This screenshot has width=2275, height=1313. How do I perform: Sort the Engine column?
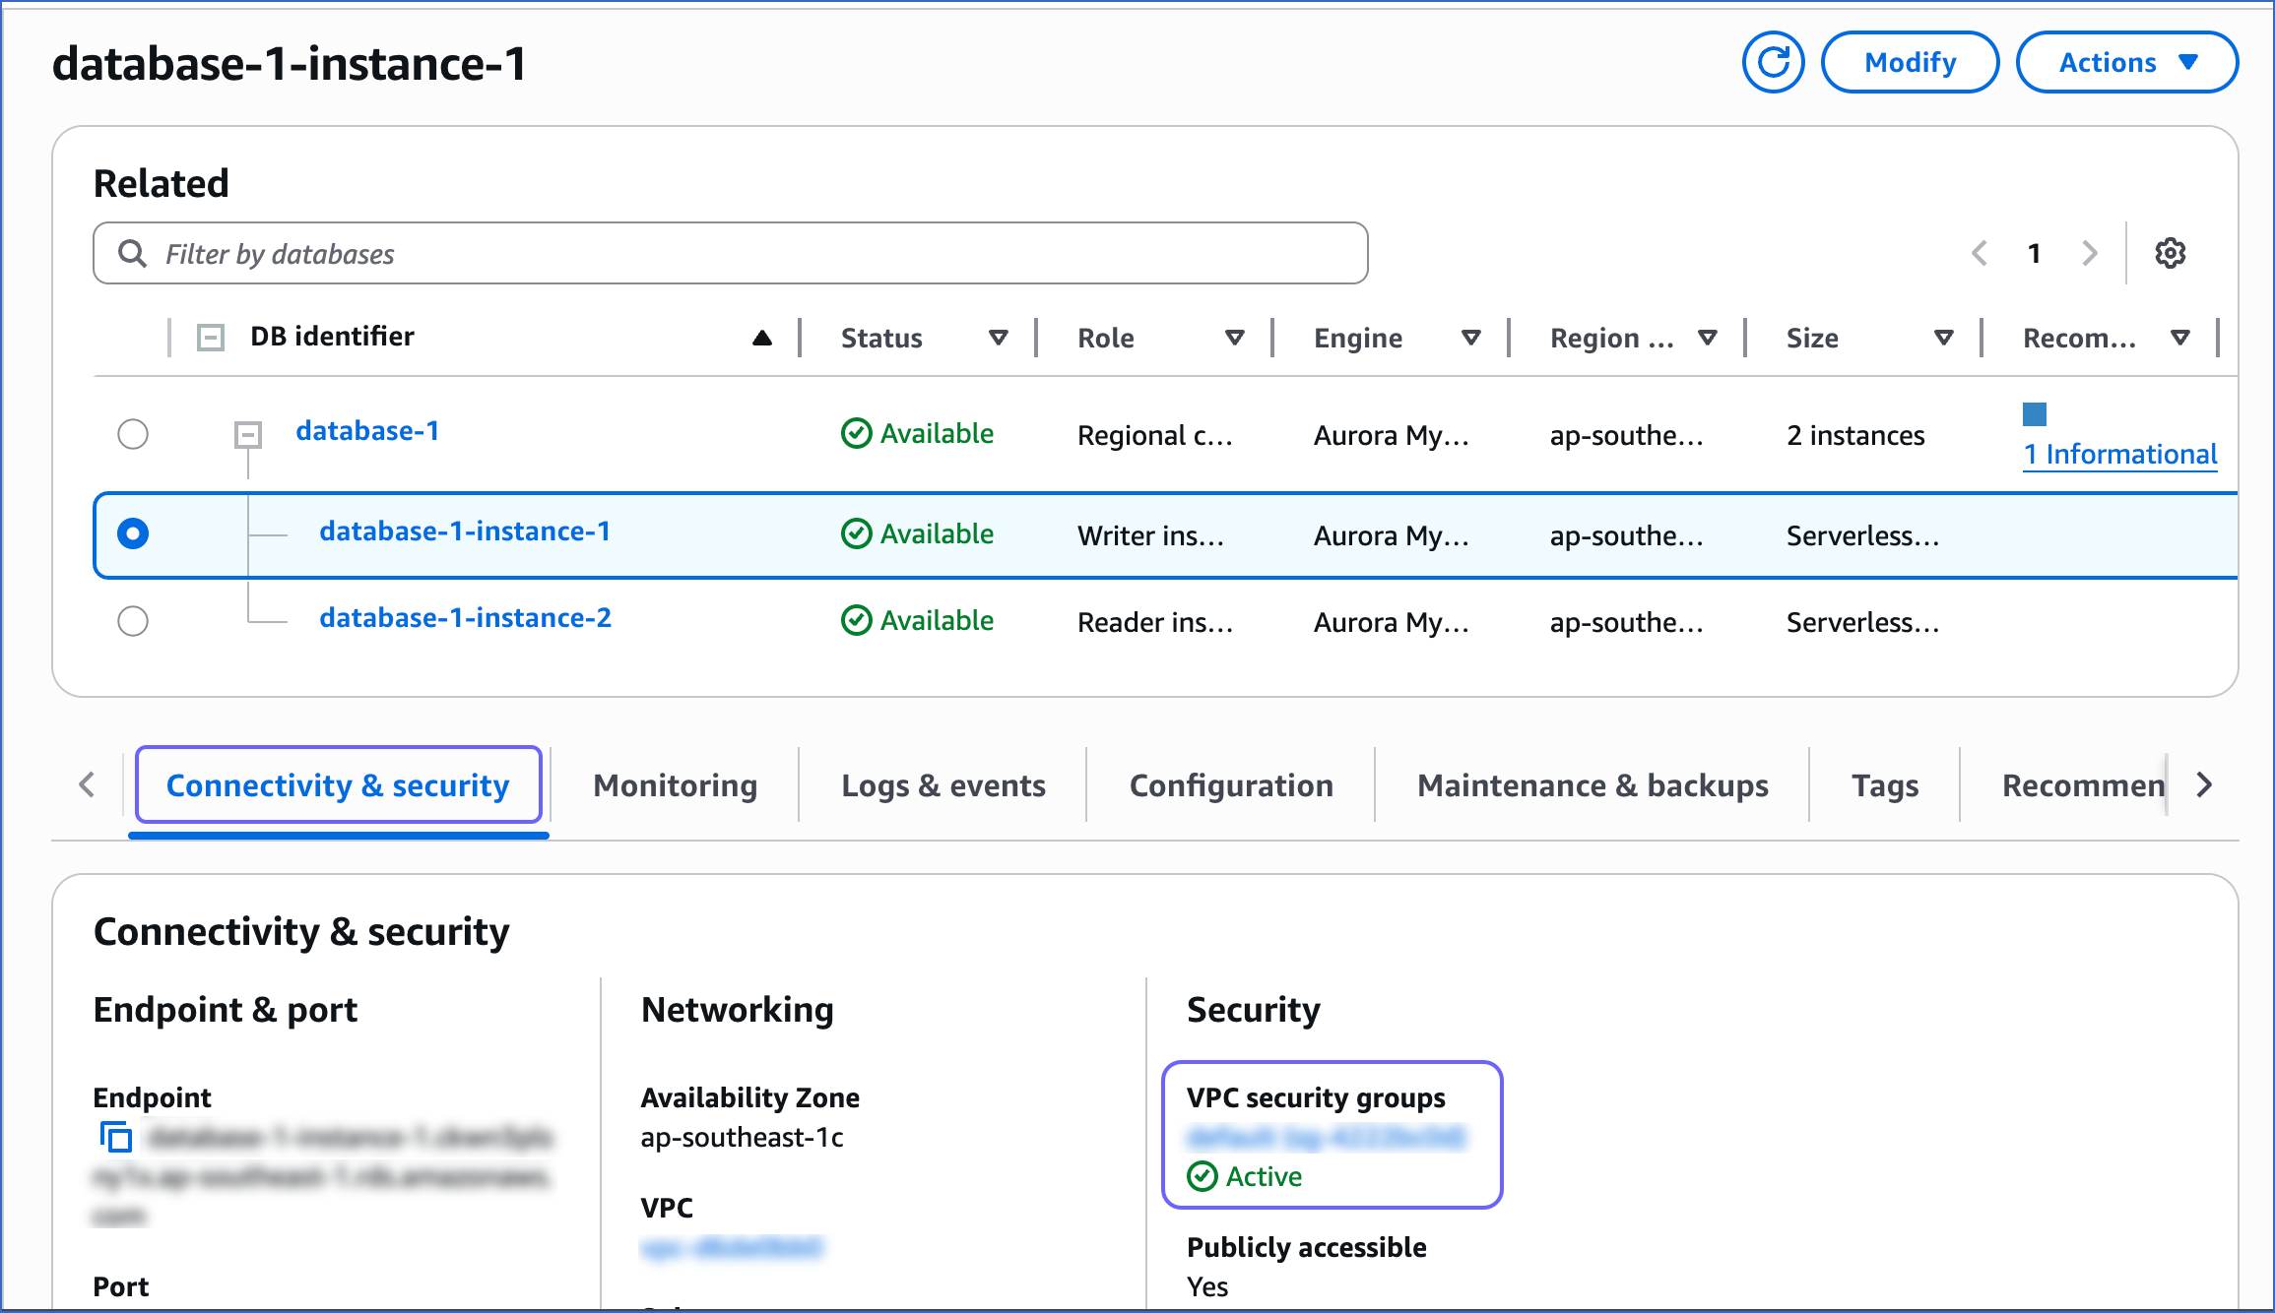(1471, 338)
